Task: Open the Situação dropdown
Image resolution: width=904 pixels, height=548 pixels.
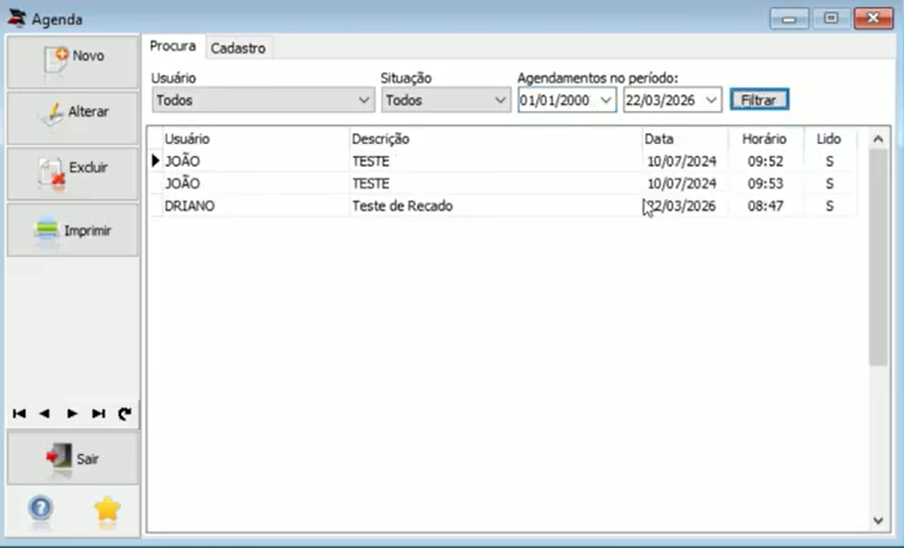Action: [x=446, y=100]
